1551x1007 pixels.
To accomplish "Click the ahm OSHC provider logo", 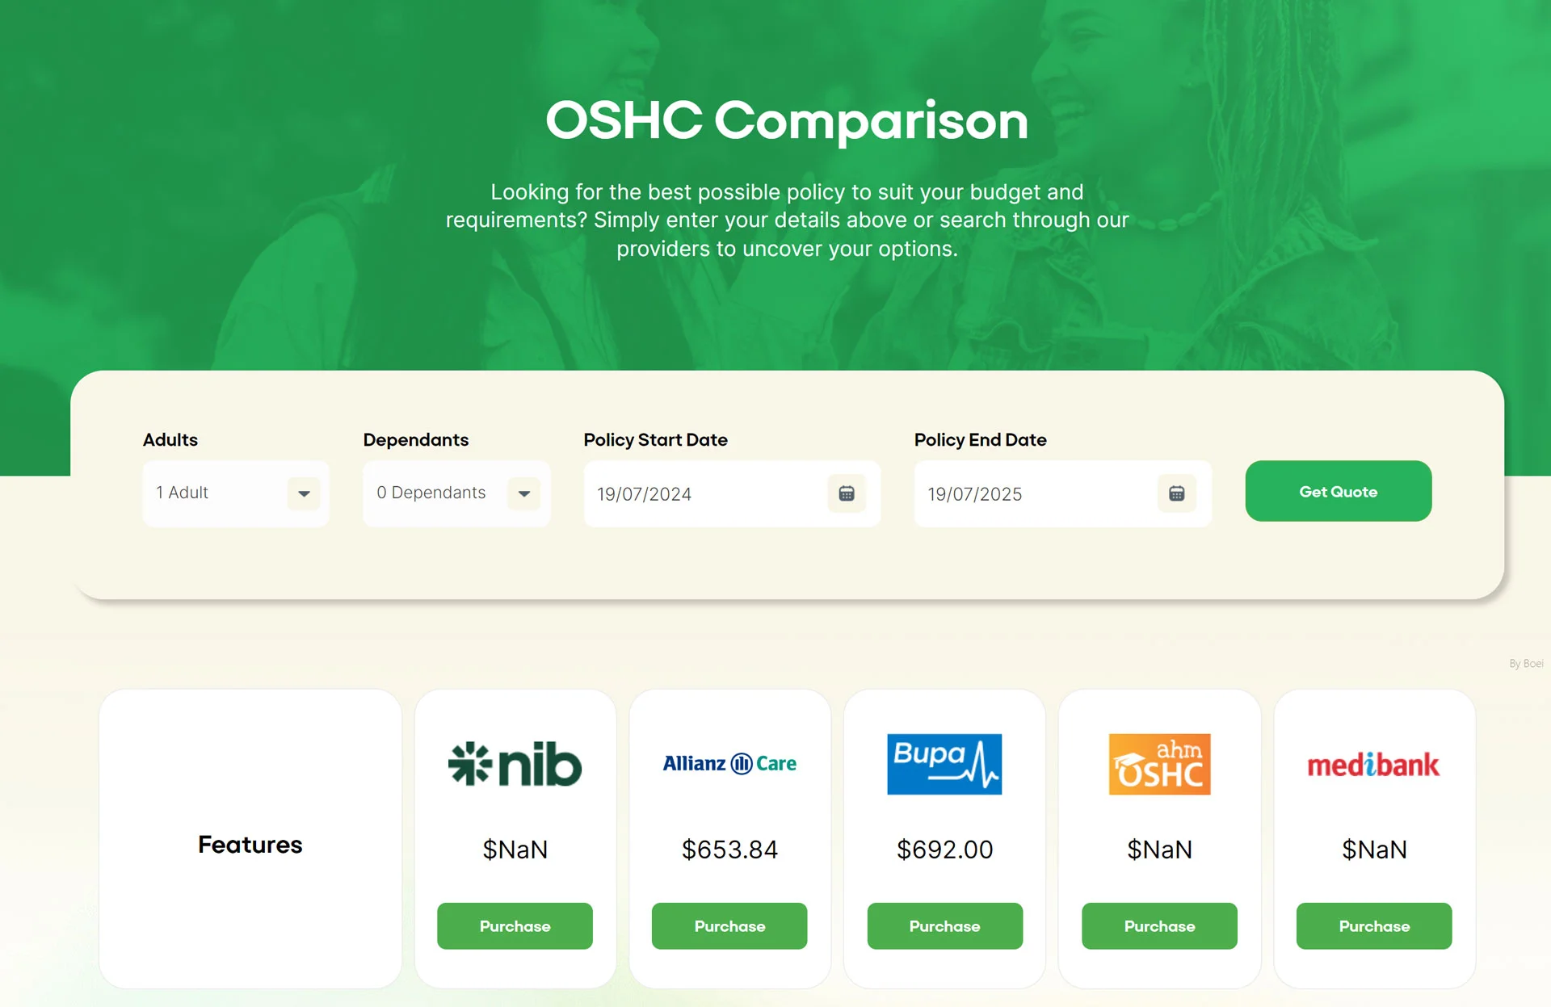I will click(1158, 764).
